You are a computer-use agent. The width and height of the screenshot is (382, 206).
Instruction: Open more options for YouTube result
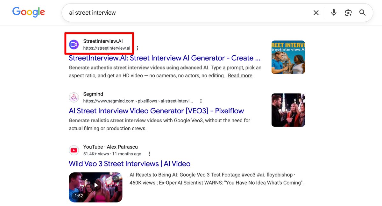149,154
